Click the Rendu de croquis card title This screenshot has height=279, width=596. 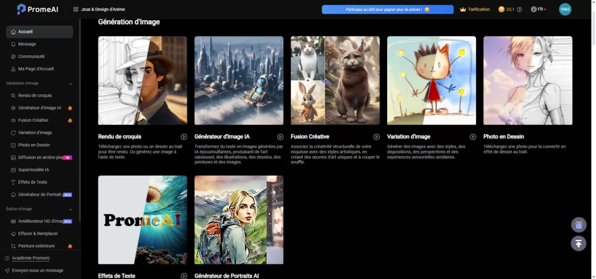120,137
